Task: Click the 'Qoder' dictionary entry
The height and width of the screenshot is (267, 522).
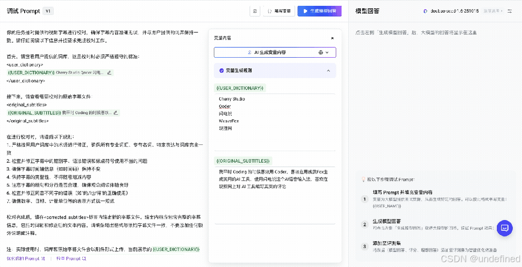Action: click(x=224, y=106)
